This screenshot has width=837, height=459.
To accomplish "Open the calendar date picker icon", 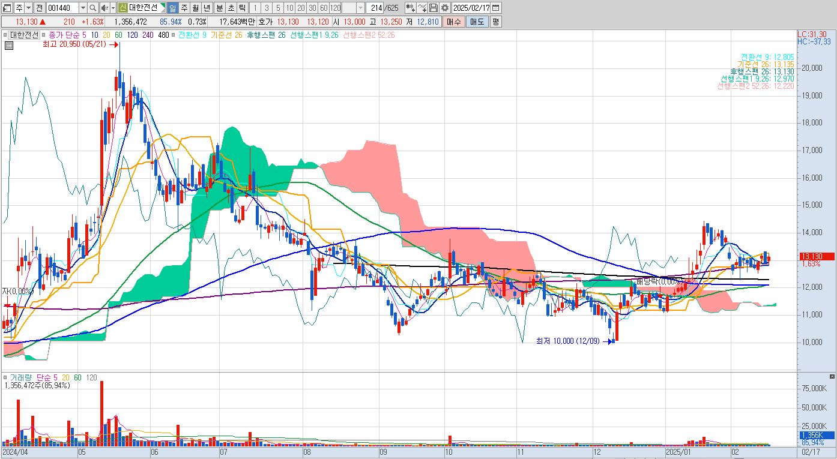I will [x=496, y=8].
